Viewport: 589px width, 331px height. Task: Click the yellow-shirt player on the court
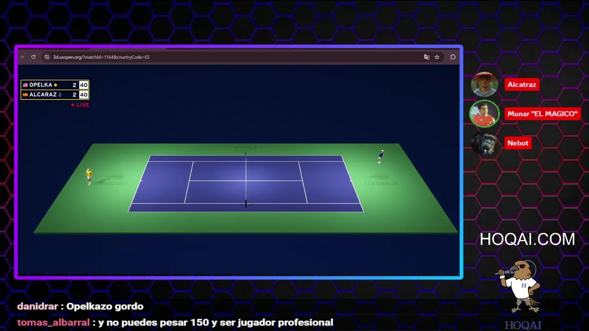[89, 176]
